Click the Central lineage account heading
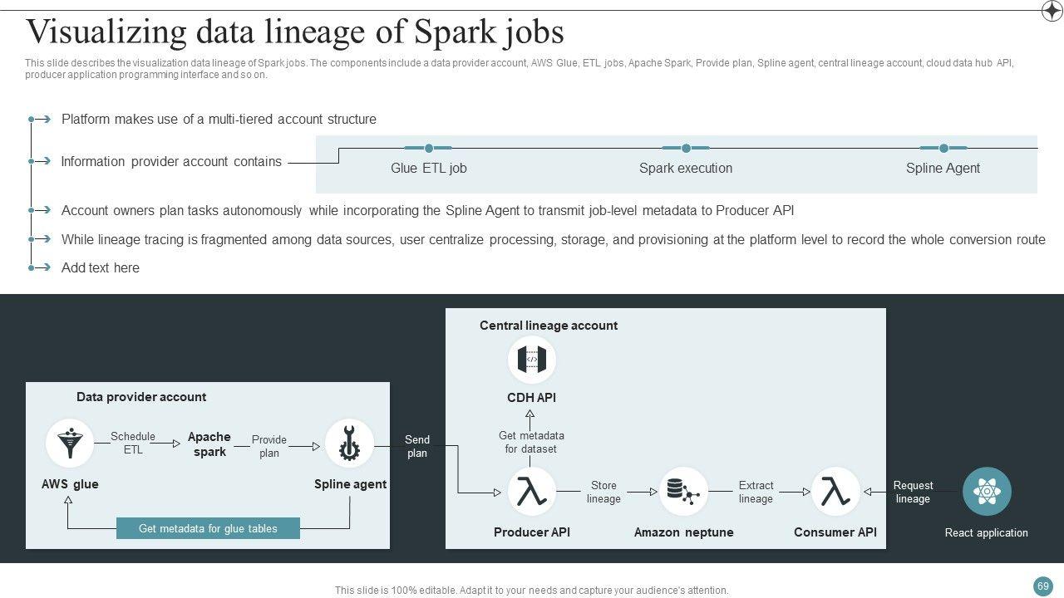Image resolution: width=1064 pixels, height=598 pixels. click(549, 326)
